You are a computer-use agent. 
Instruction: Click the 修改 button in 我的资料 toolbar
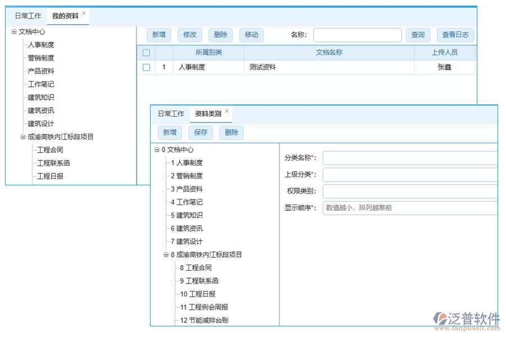click(189, 34)
